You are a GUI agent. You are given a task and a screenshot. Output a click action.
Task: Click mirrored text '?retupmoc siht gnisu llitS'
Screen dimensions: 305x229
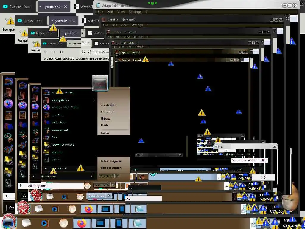coord(249,160)
